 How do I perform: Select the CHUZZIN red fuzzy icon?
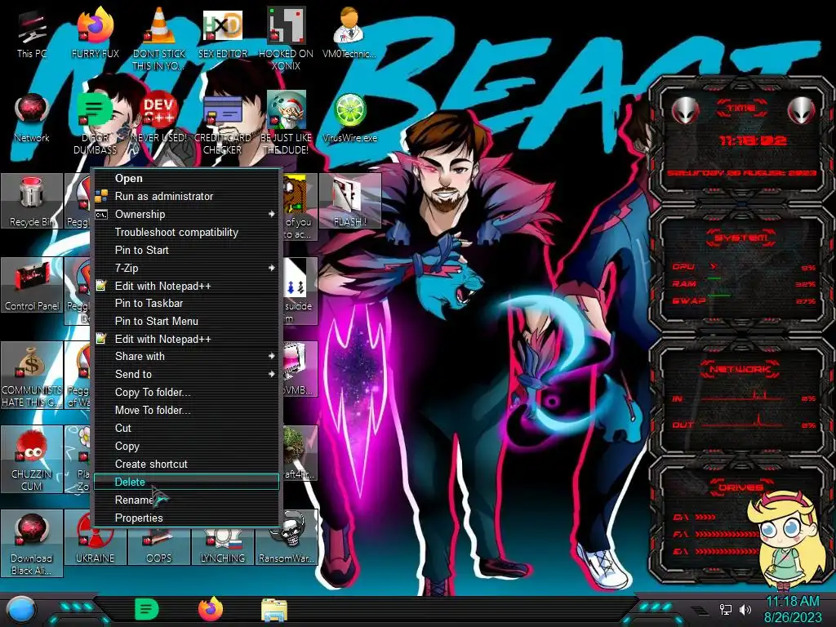[32, 460]
